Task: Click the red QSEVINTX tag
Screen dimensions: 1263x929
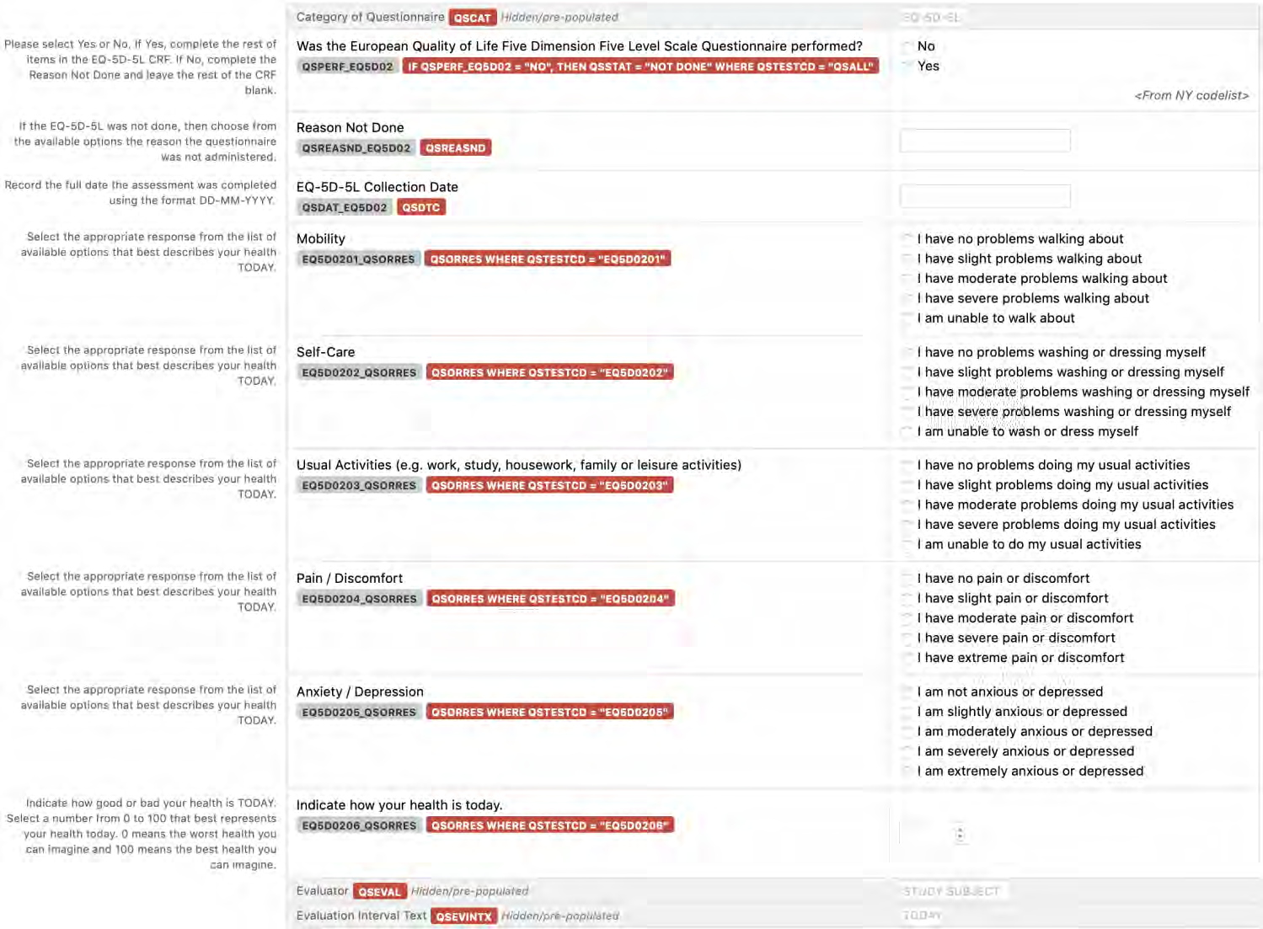Action: 464,916
